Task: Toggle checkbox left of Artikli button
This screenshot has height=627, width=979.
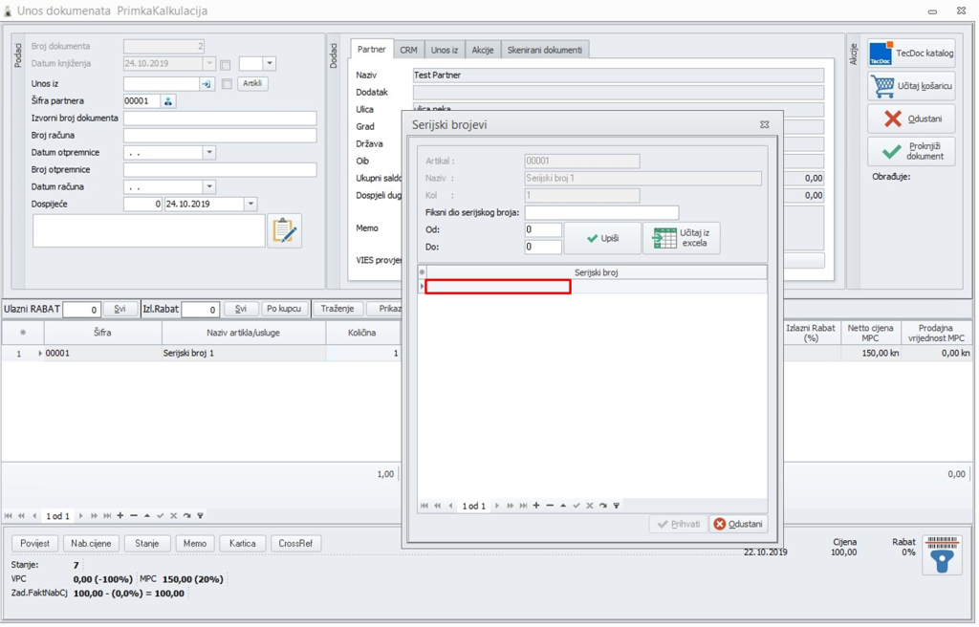Action: click(x=227, y=84)
